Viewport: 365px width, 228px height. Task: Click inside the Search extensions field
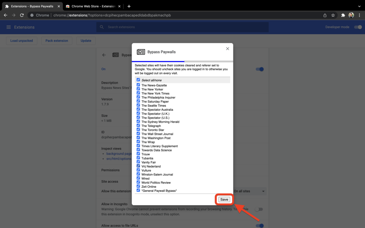(x=182, y=27)
